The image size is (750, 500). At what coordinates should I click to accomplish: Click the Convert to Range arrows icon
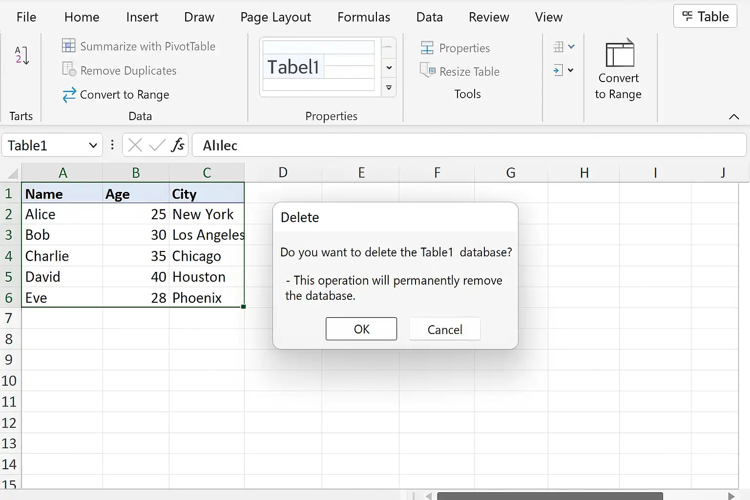pyautogui.click(x=69, y=94)
